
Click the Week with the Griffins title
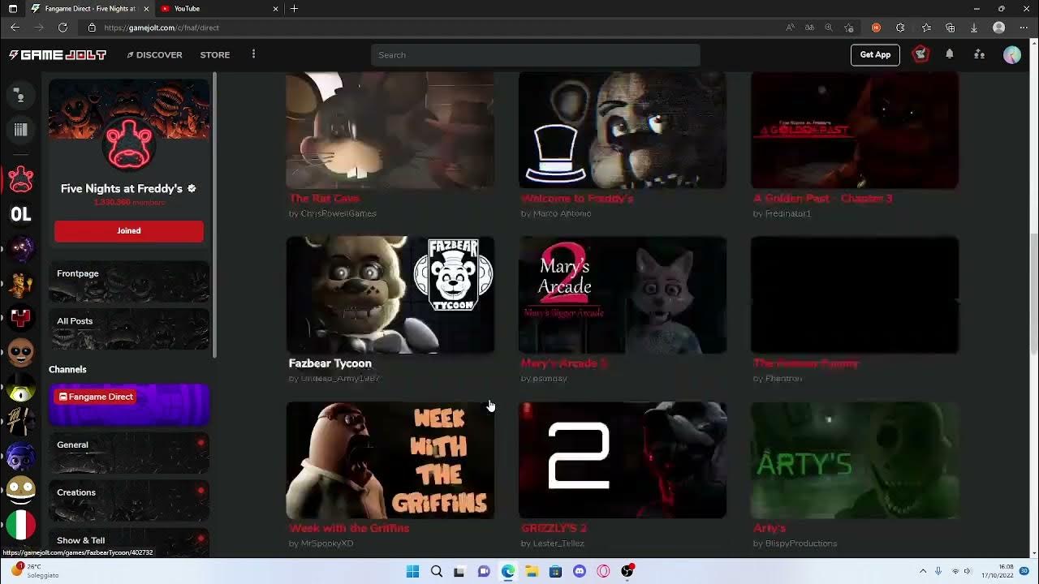(349, 528)
